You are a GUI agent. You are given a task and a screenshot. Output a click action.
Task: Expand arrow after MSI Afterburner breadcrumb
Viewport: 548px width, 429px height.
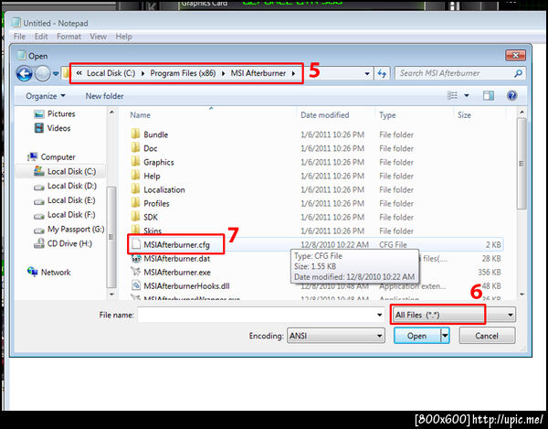293,73
